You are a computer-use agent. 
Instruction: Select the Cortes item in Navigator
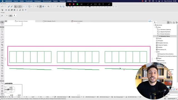(159, 39)
